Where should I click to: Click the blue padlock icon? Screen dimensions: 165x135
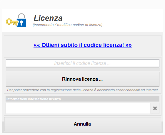coord(21,23)
